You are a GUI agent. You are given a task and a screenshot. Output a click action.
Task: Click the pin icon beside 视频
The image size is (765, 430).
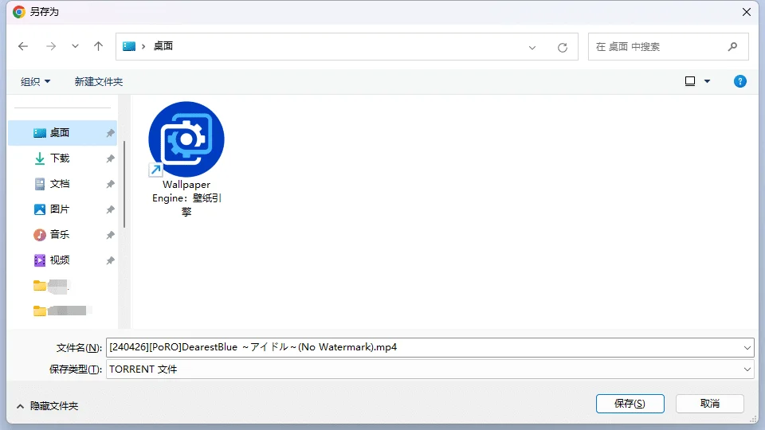[110, 260]
